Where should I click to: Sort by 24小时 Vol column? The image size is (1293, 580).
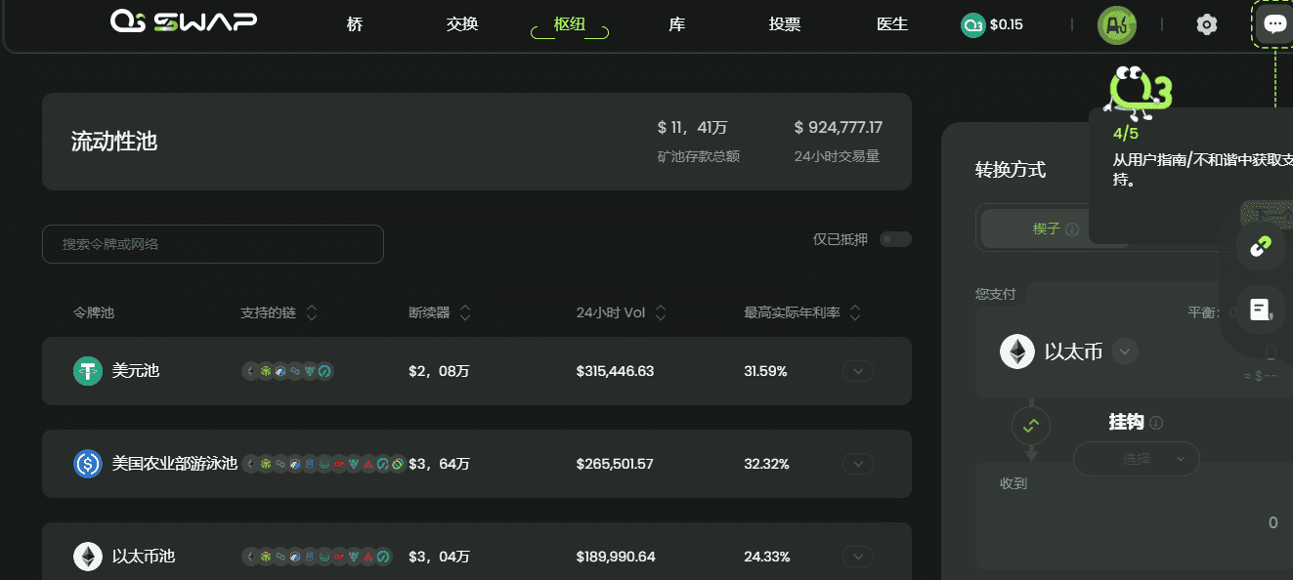(x=661, y=313)
